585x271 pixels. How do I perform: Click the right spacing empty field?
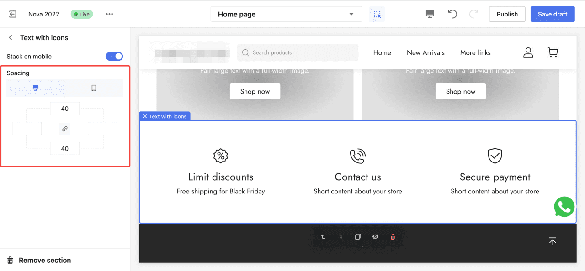[102, 128]
